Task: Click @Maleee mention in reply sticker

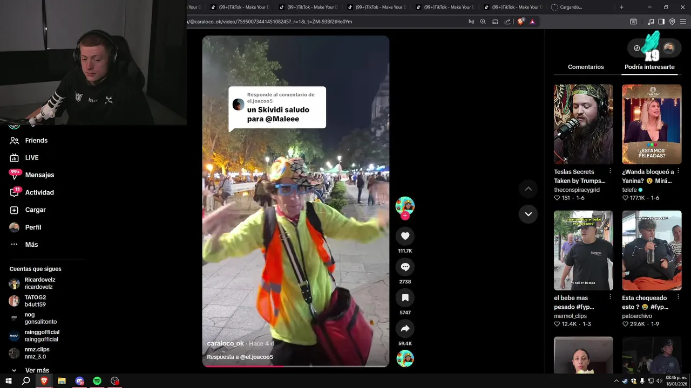Action: (x=282, y=119)
